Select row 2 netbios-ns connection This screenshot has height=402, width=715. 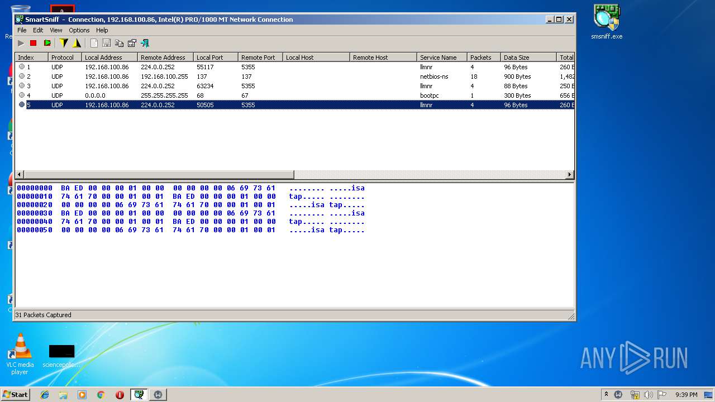point(294,76)
